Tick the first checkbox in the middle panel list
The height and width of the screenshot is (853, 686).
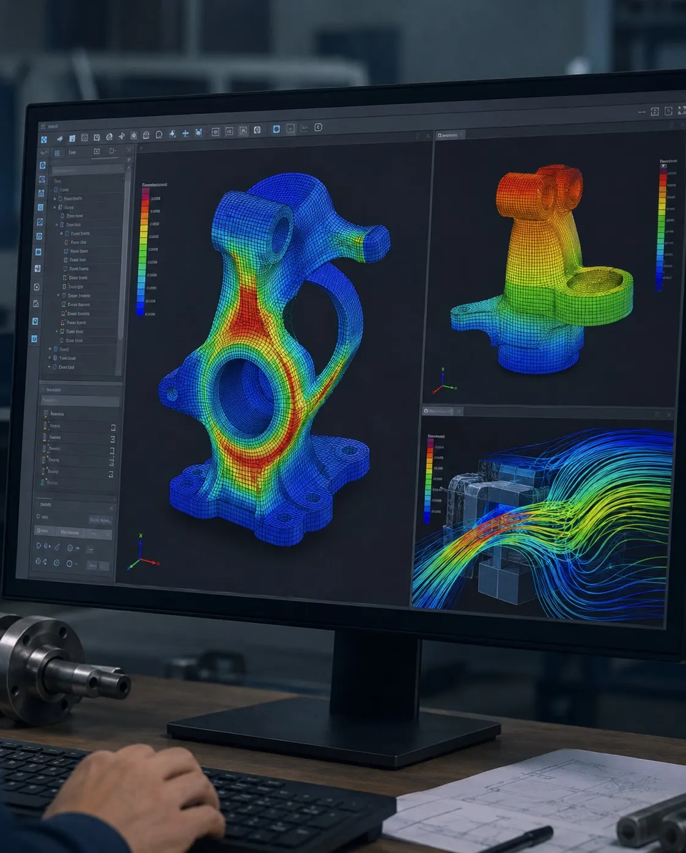click(x=113, y=428)
